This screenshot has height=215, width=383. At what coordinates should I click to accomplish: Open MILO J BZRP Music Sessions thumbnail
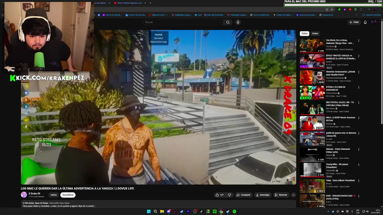click(x=312, y=123)
